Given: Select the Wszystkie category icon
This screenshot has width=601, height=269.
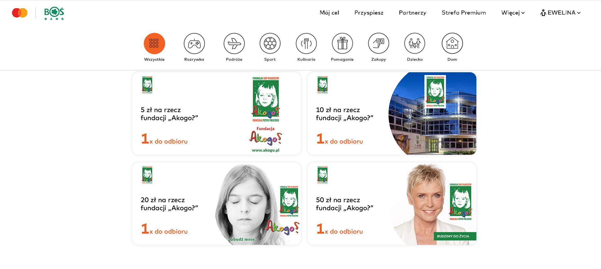Looking at the screenshot, I should pos(154,43).
